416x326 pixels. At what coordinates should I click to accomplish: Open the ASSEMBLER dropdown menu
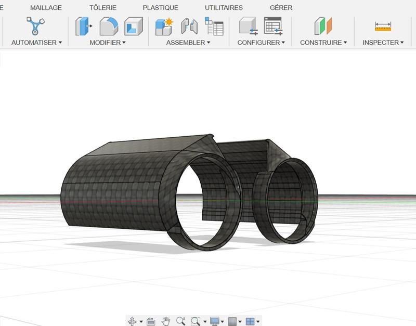[188, 43]
